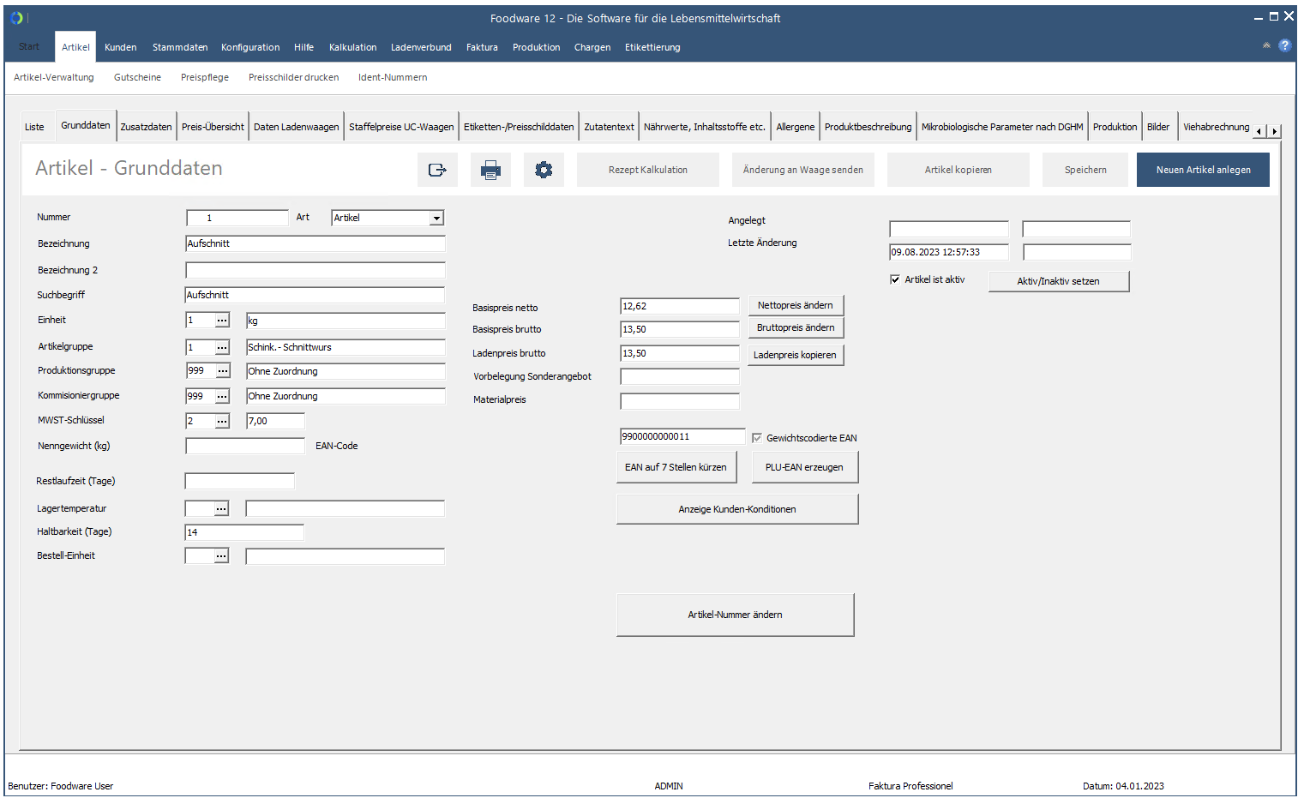Open the Artikelgruppe lookup ellipsis button

222,347
